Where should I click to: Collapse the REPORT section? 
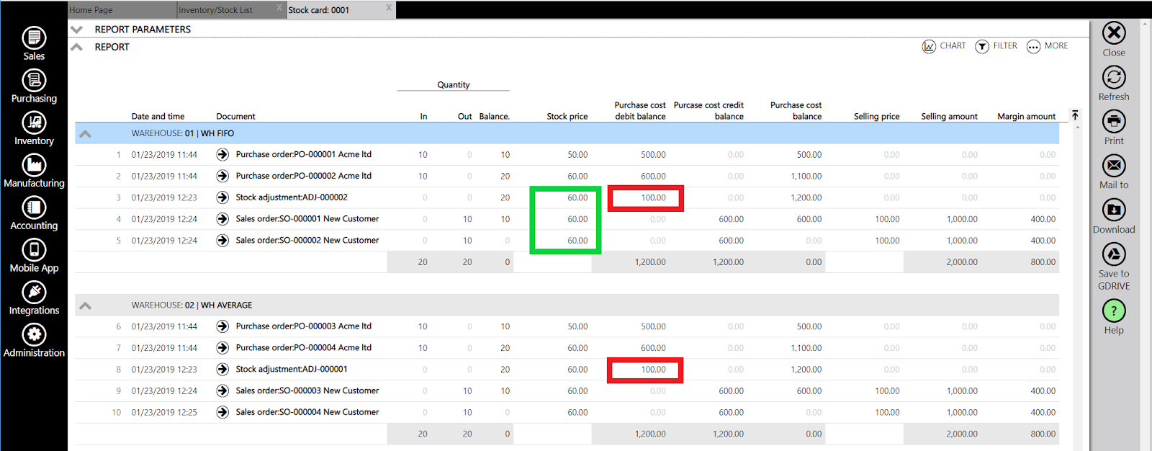coord(76,47)
